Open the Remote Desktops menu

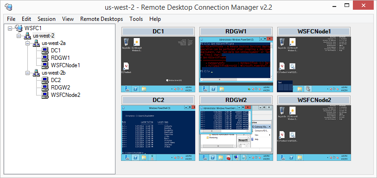[102, 19]
